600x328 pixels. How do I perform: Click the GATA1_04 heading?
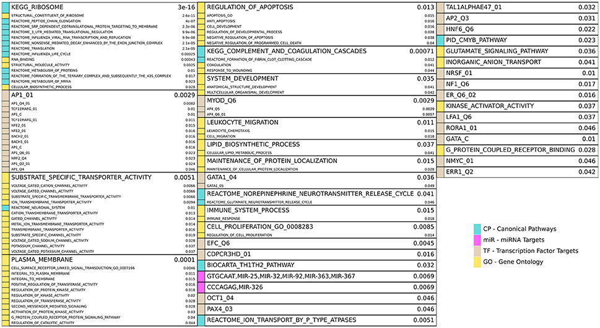pyautogui.click(x=222, y=177)
